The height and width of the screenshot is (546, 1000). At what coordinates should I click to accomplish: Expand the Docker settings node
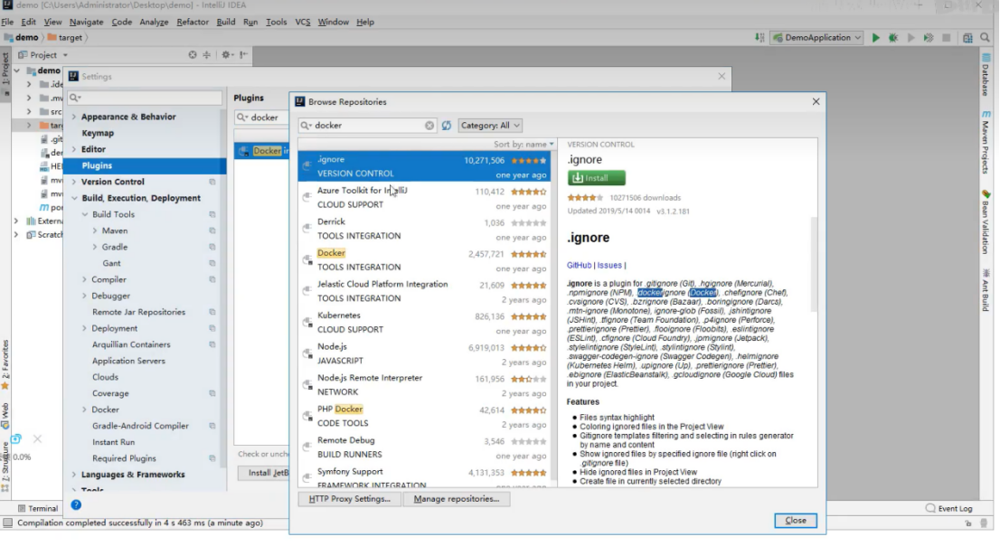point(84,409)
